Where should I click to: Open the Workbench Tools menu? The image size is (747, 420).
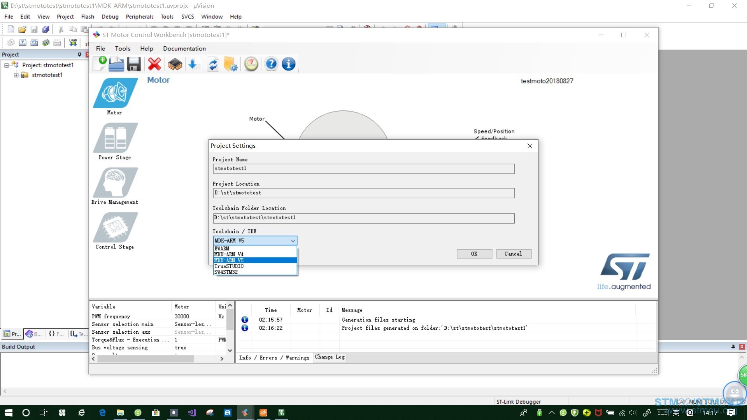coord(123,49)
